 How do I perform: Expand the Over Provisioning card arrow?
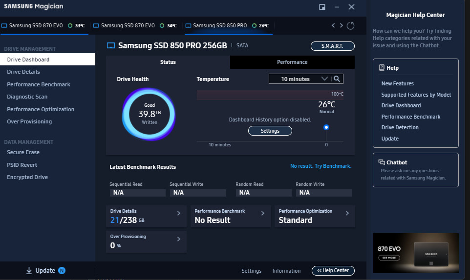[x=179, y=239]
